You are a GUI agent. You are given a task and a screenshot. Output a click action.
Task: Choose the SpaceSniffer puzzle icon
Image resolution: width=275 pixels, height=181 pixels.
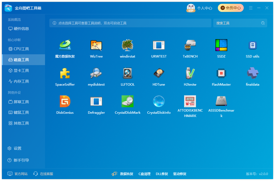point(65,73)
